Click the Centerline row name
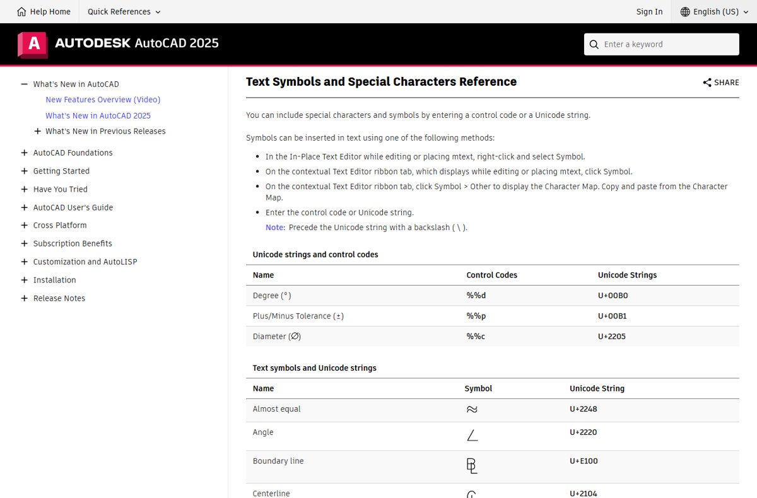This screenshot has width=757, height=498. point(271,493)
